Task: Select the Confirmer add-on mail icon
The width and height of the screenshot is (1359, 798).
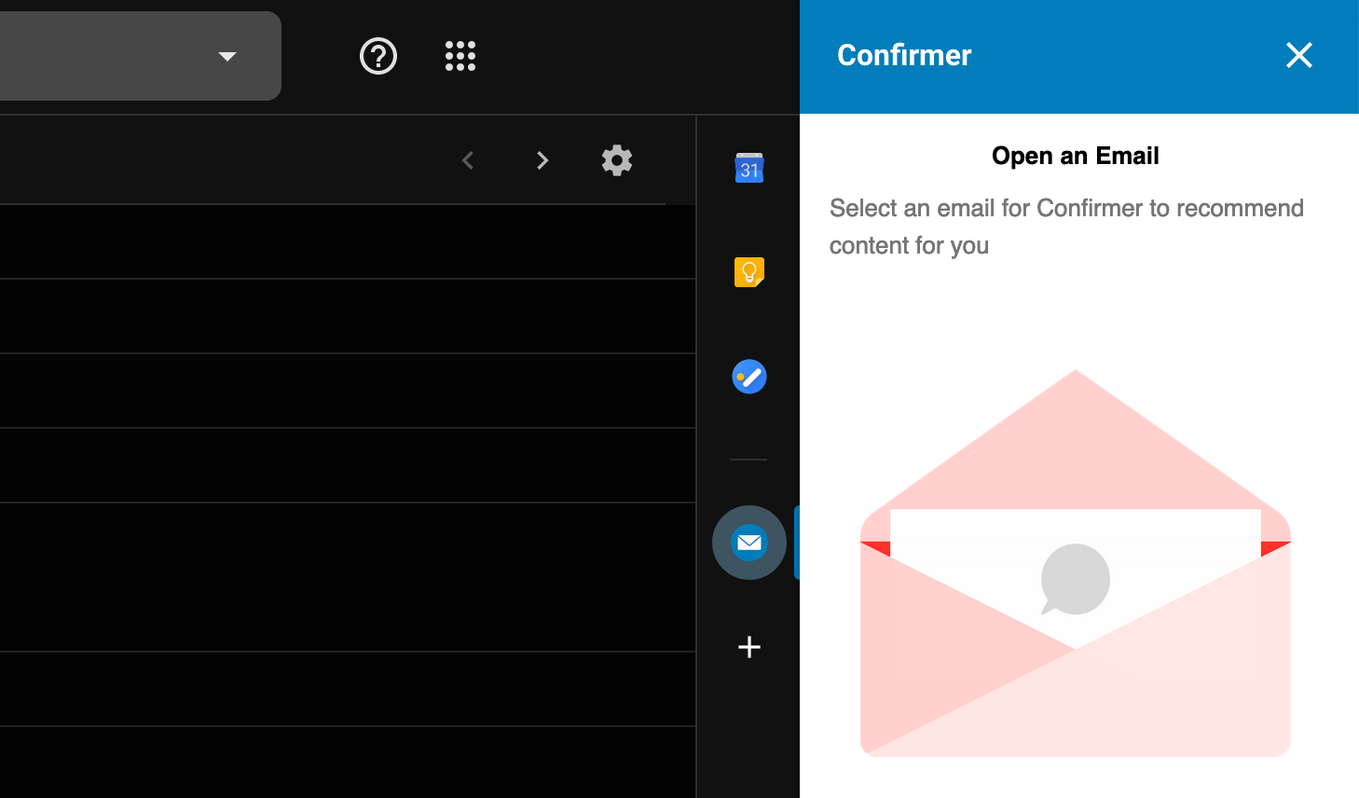Action: [749, 543]
